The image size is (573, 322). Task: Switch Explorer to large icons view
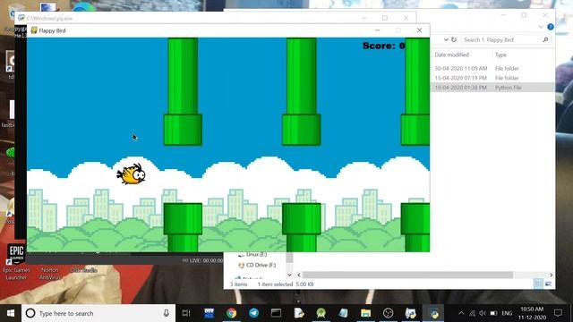point(548,284)
